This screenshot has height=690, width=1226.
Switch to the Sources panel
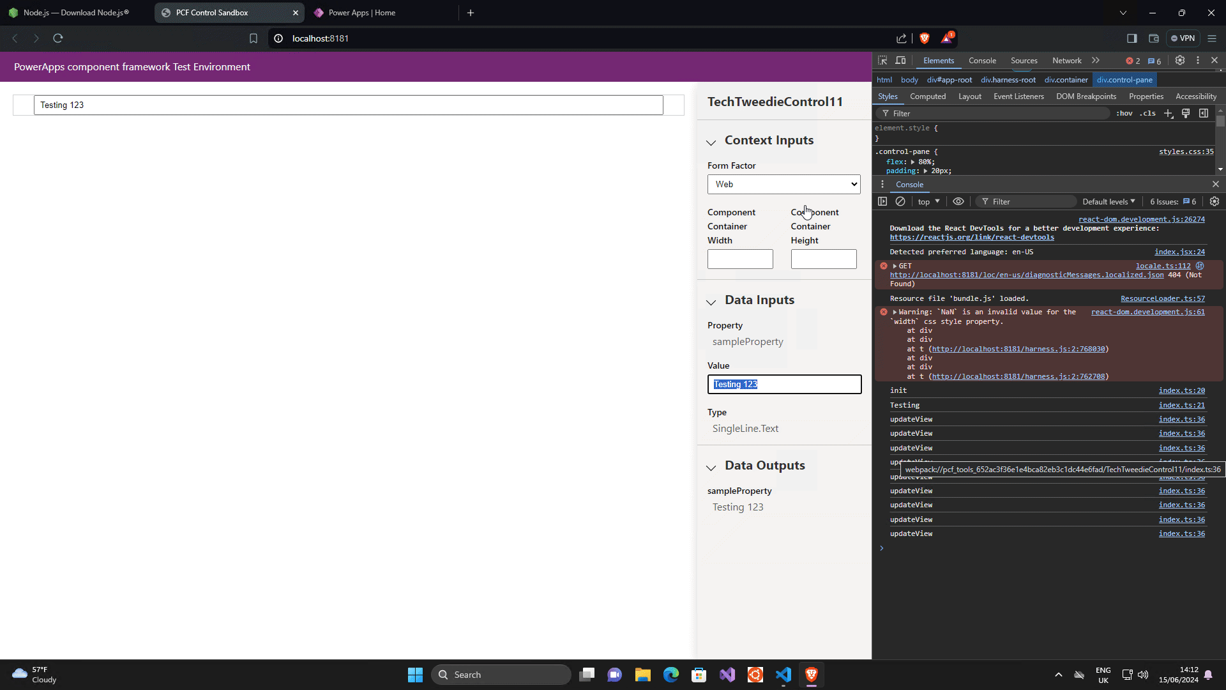coord(1024,61)
